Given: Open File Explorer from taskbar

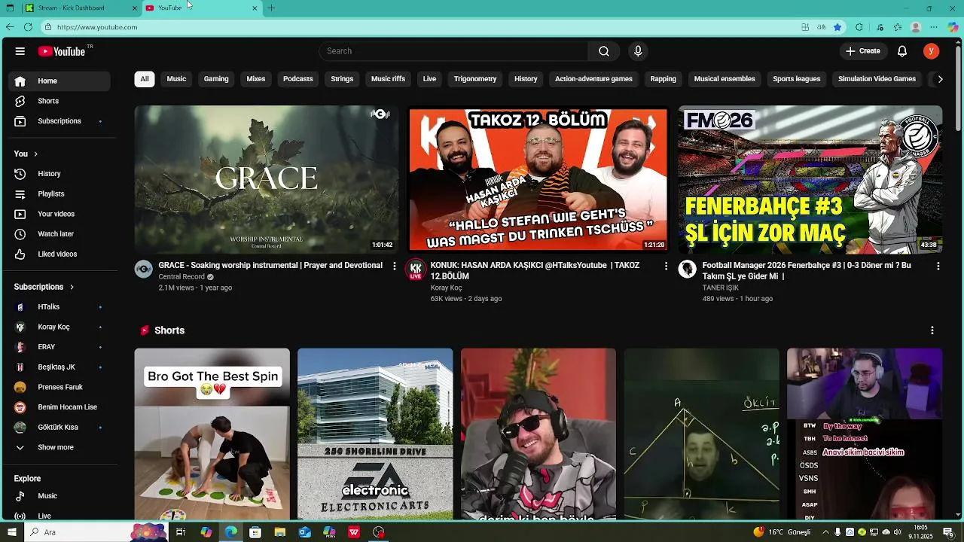Looking at the screenshot, I should (x=280, y=532).
